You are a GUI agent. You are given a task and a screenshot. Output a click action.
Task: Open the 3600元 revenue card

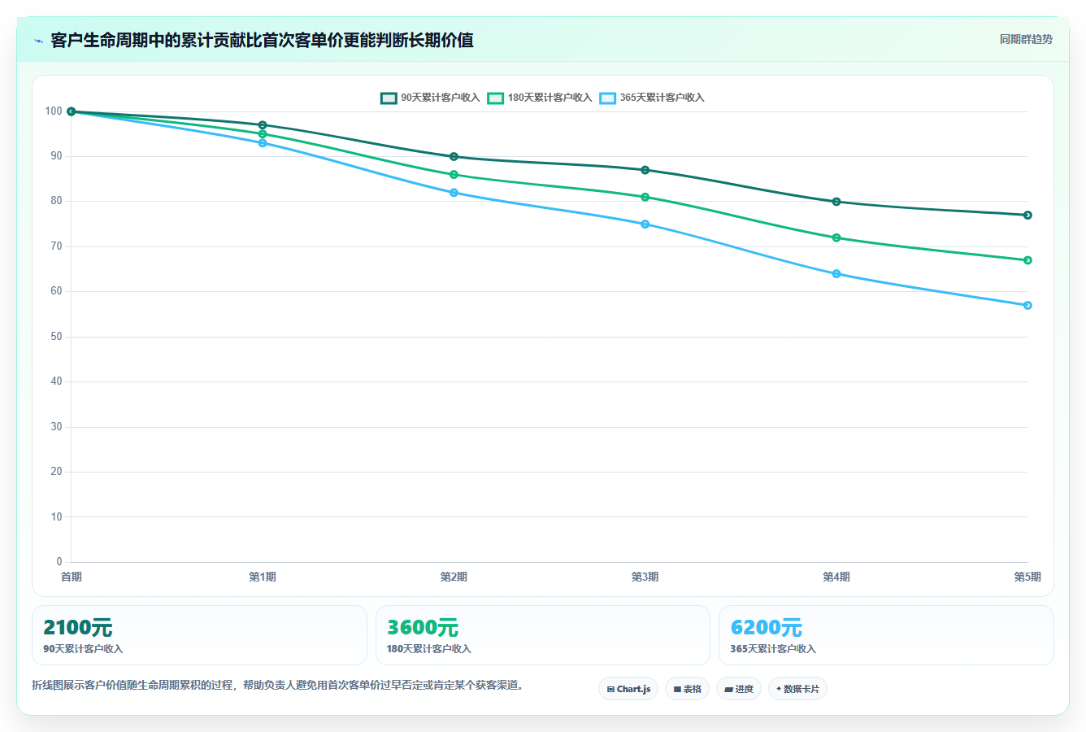pyautogui.click(x=542, y=635)
